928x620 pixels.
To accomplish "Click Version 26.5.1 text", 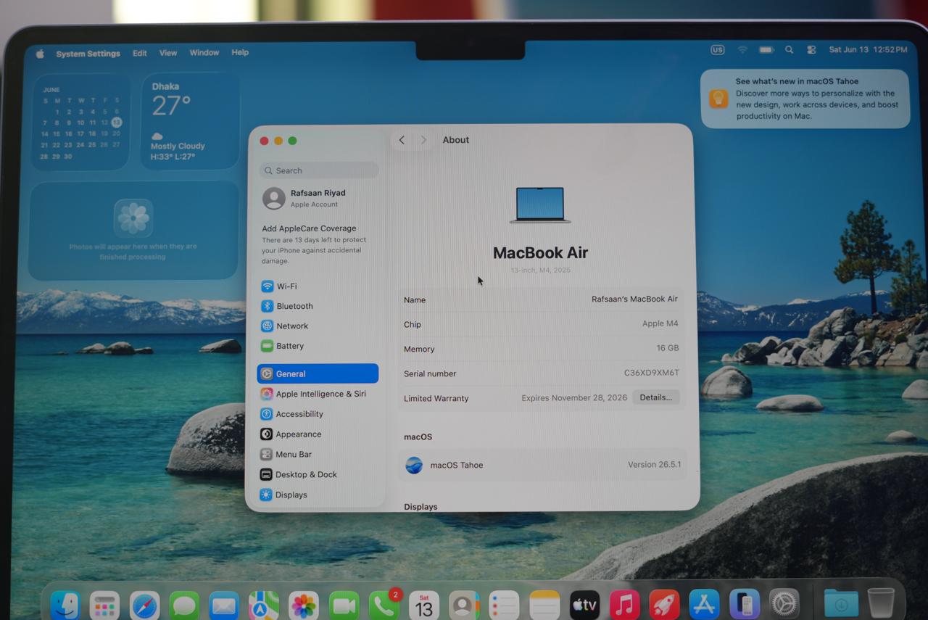I will (654, 465).
